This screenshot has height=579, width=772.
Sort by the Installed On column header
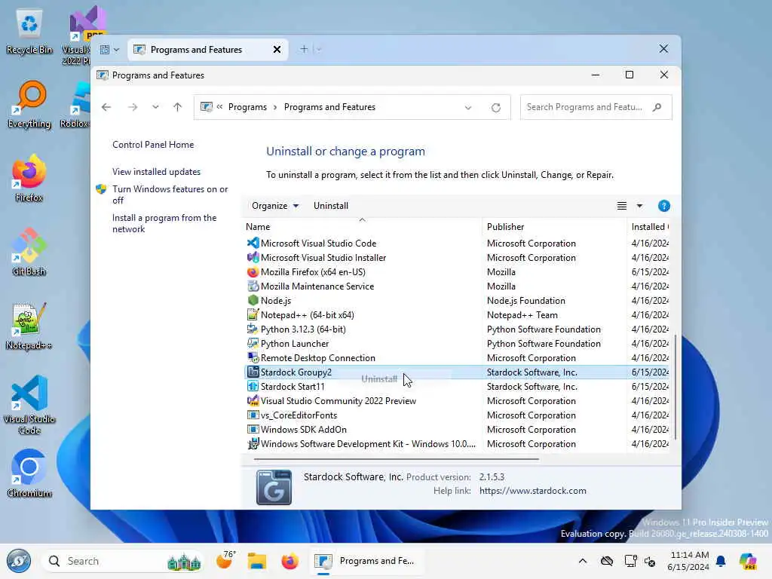(x=649, y=226)
